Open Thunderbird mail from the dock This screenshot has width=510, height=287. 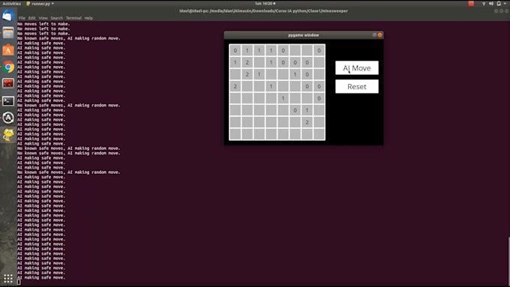[8, 16]
